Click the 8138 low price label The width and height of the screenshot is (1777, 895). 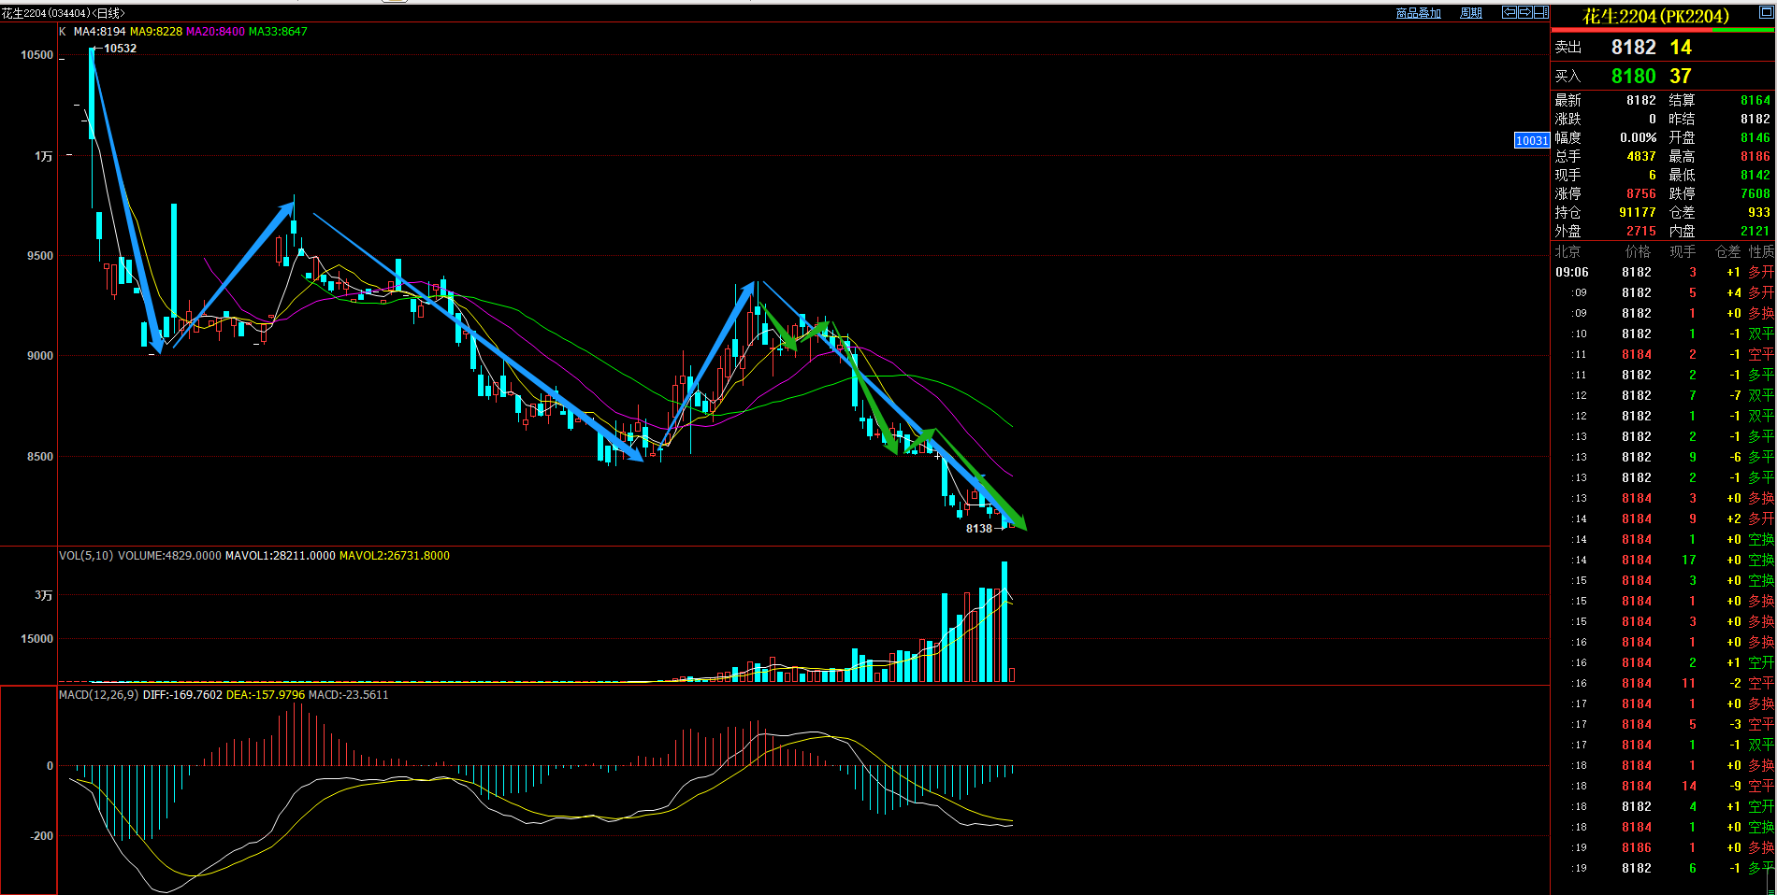click(979, 529)
